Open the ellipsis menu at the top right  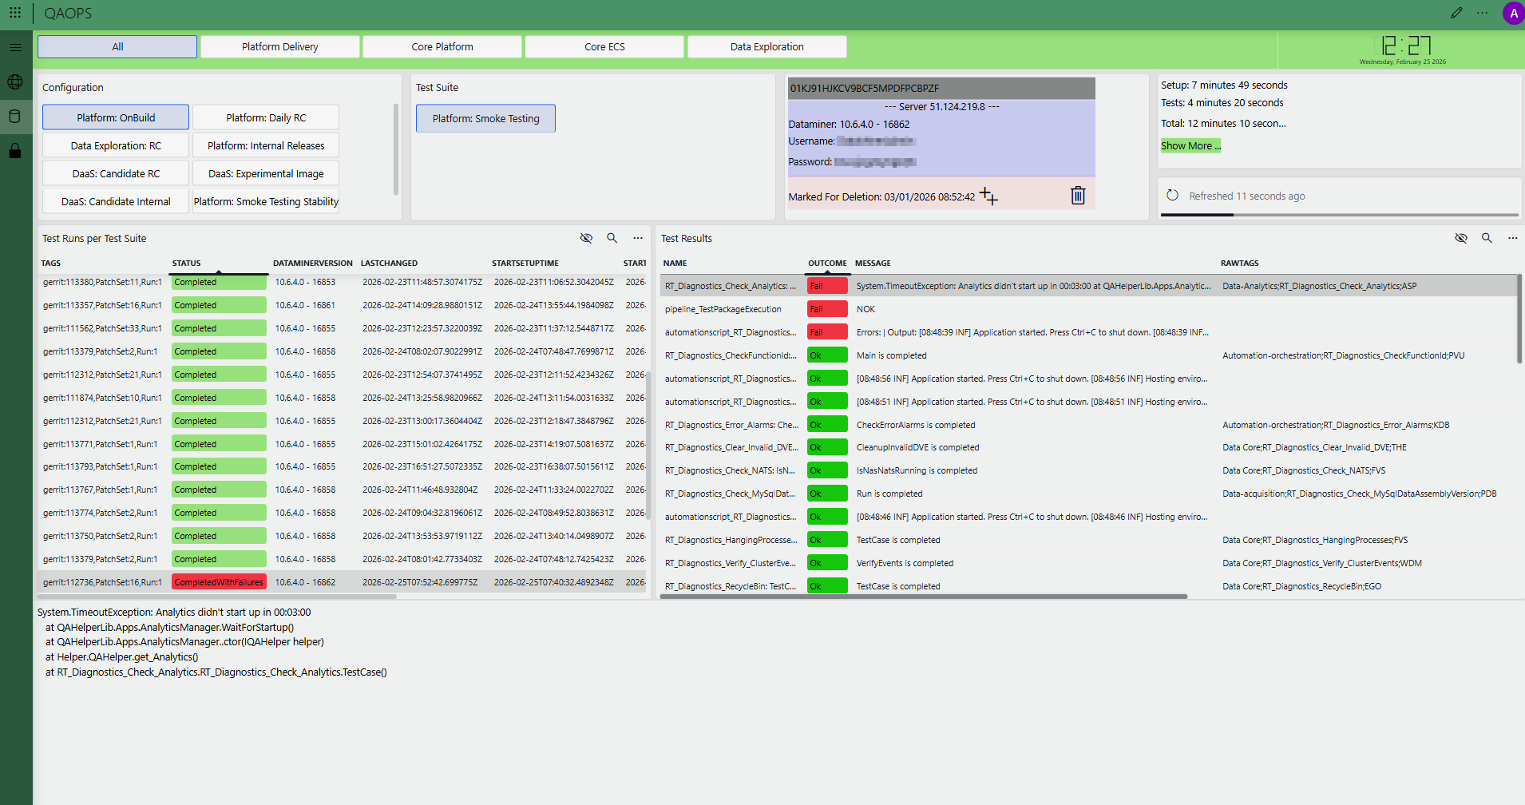click(x=1483, y=12)
